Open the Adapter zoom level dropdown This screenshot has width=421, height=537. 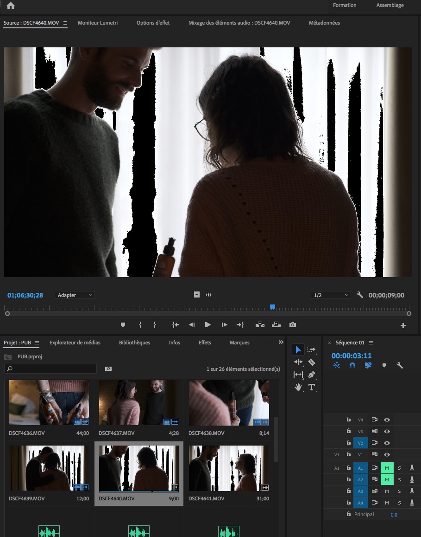tap(75, 295)
